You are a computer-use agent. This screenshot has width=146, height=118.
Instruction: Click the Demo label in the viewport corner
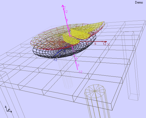139,2
